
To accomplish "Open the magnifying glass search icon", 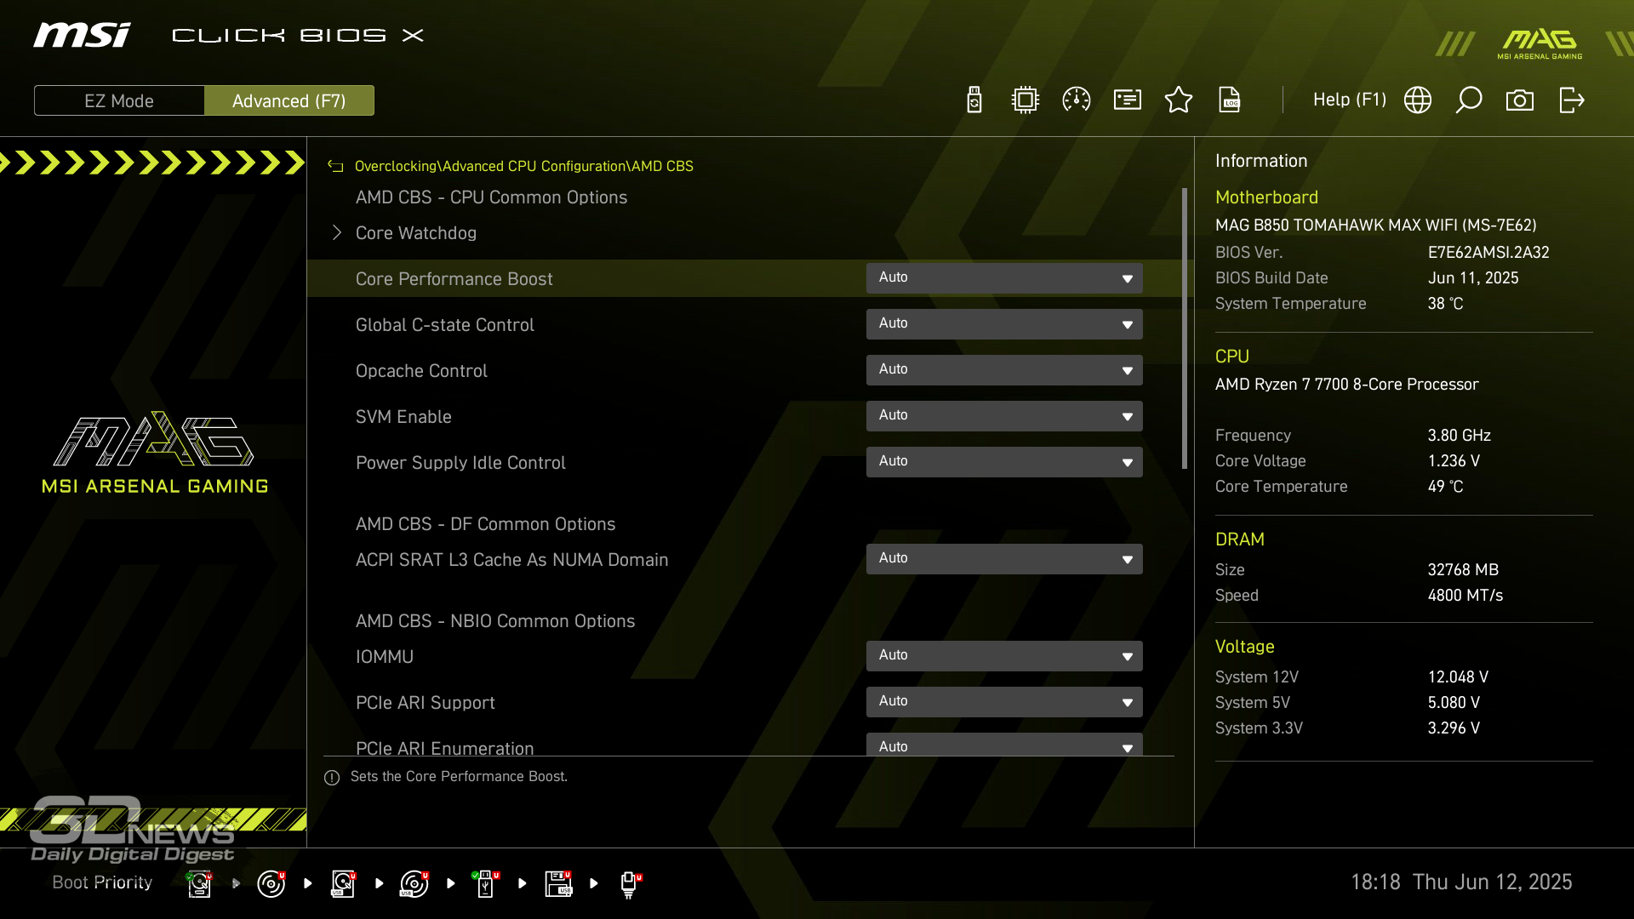I will [1469, 100].
